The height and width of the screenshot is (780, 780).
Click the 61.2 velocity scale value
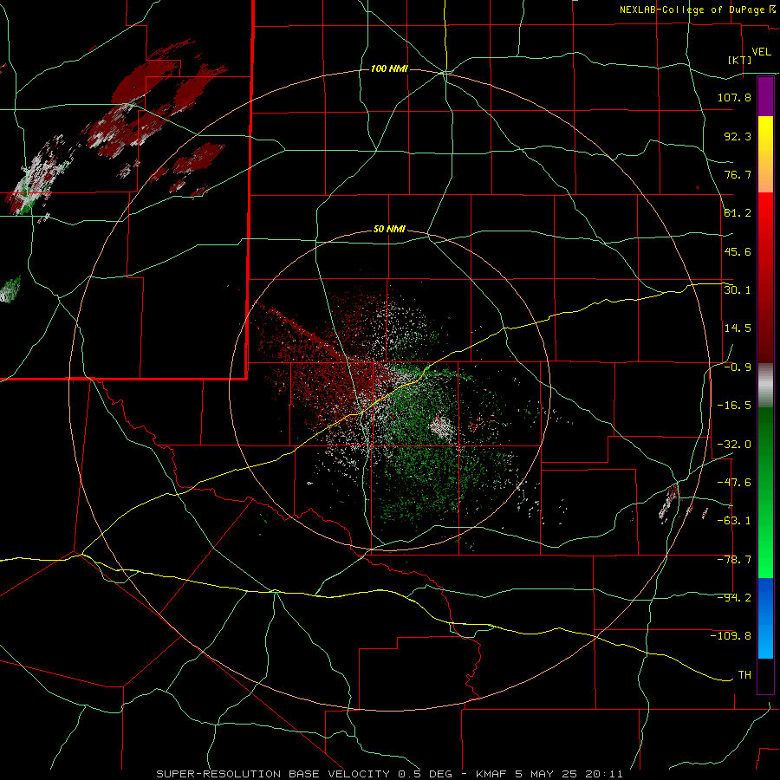(x=738, y=213)
